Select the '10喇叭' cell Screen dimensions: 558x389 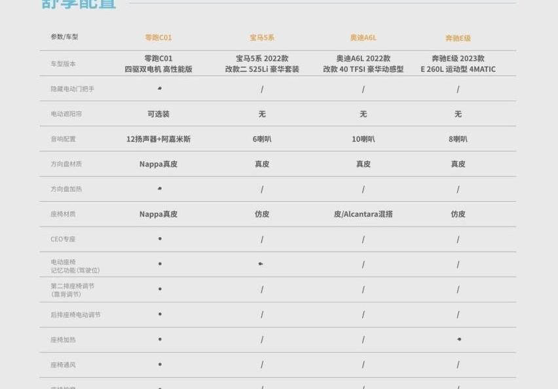tap(363, 139)
